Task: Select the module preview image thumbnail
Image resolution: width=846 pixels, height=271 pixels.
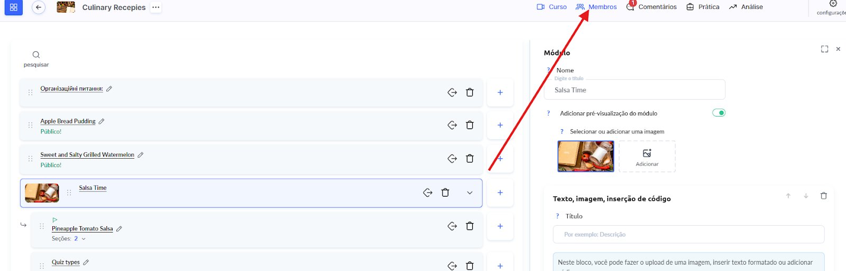Action: pos(586,156)
